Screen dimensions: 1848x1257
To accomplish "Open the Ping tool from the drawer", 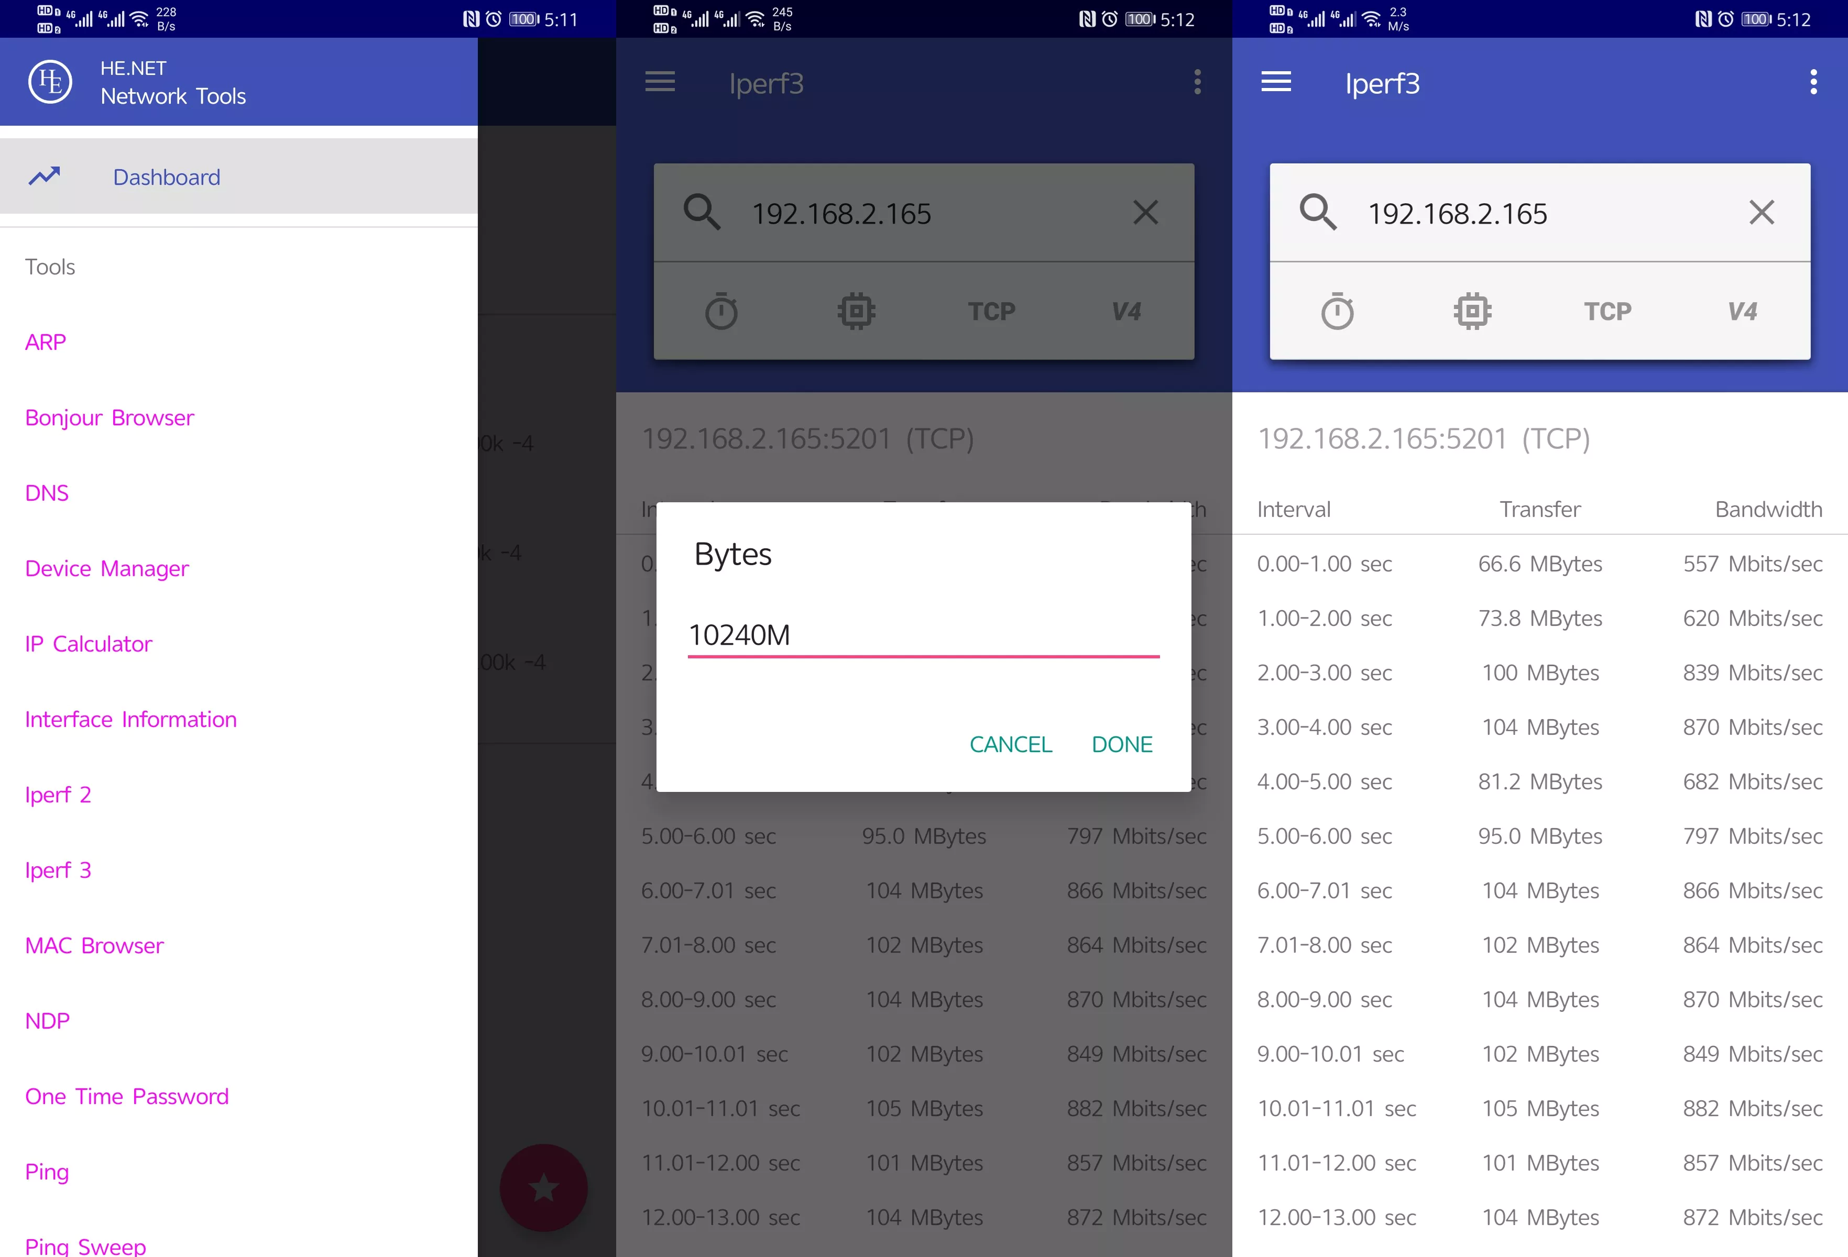I will click(47, 1171).
